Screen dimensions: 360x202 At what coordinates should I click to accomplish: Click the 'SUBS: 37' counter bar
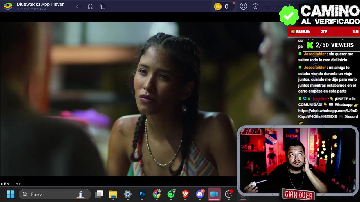323,32
